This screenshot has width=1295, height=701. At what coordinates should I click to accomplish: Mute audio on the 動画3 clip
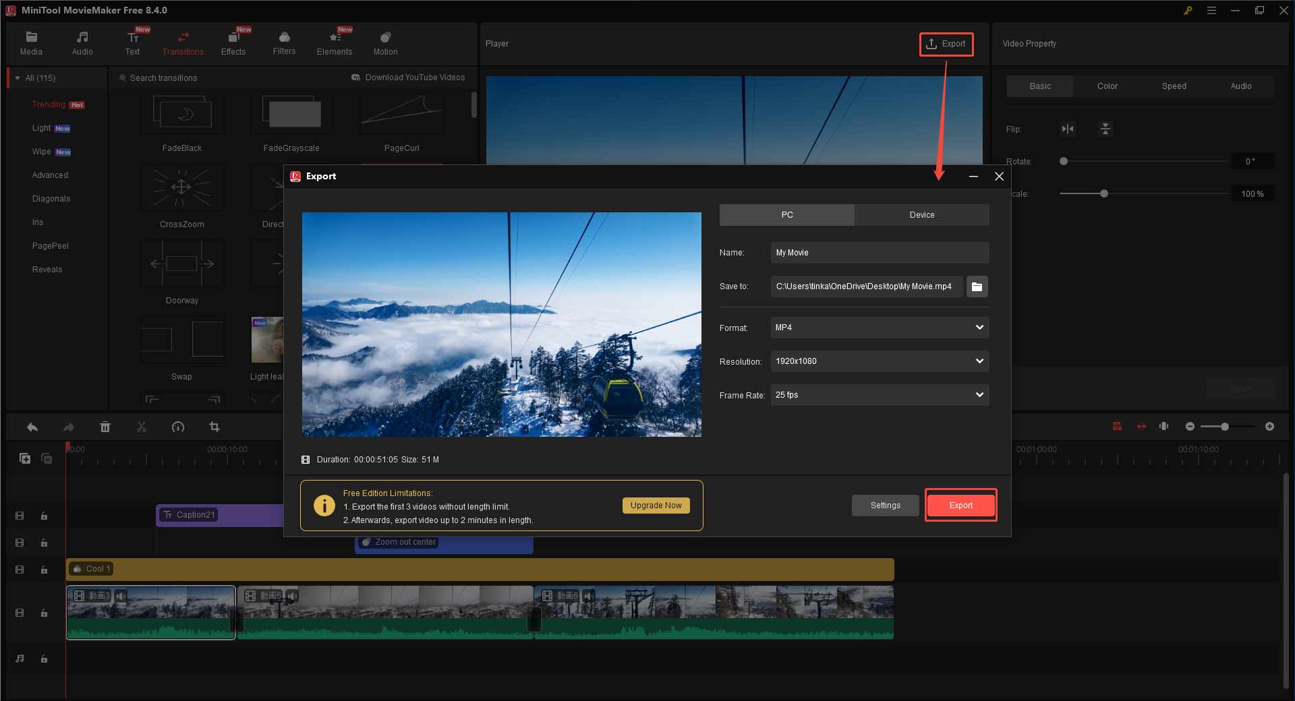point(121,596)
